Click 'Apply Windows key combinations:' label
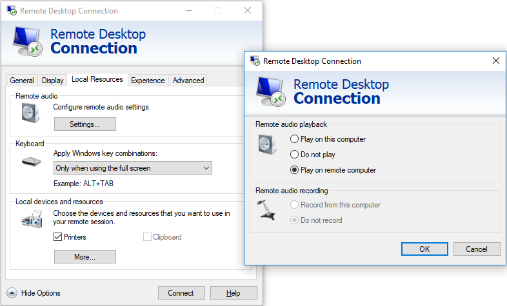The image size is (507, 306). coord(105,153)
